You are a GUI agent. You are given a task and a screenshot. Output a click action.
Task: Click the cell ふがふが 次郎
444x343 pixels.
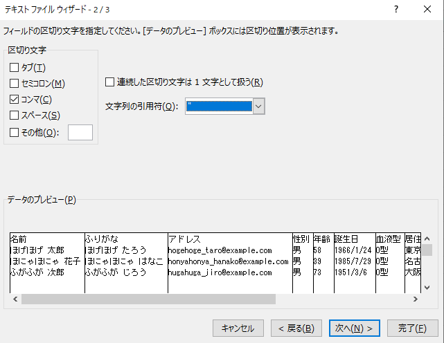[37, 272]
